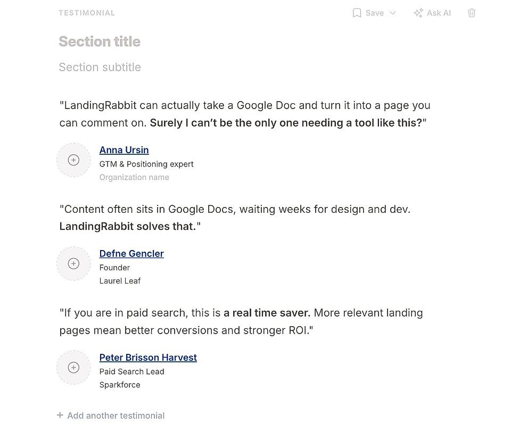This screenshot has height=440, width=511.
Task: Click the Ask AI sparkle icon
Action: [418, 13]
